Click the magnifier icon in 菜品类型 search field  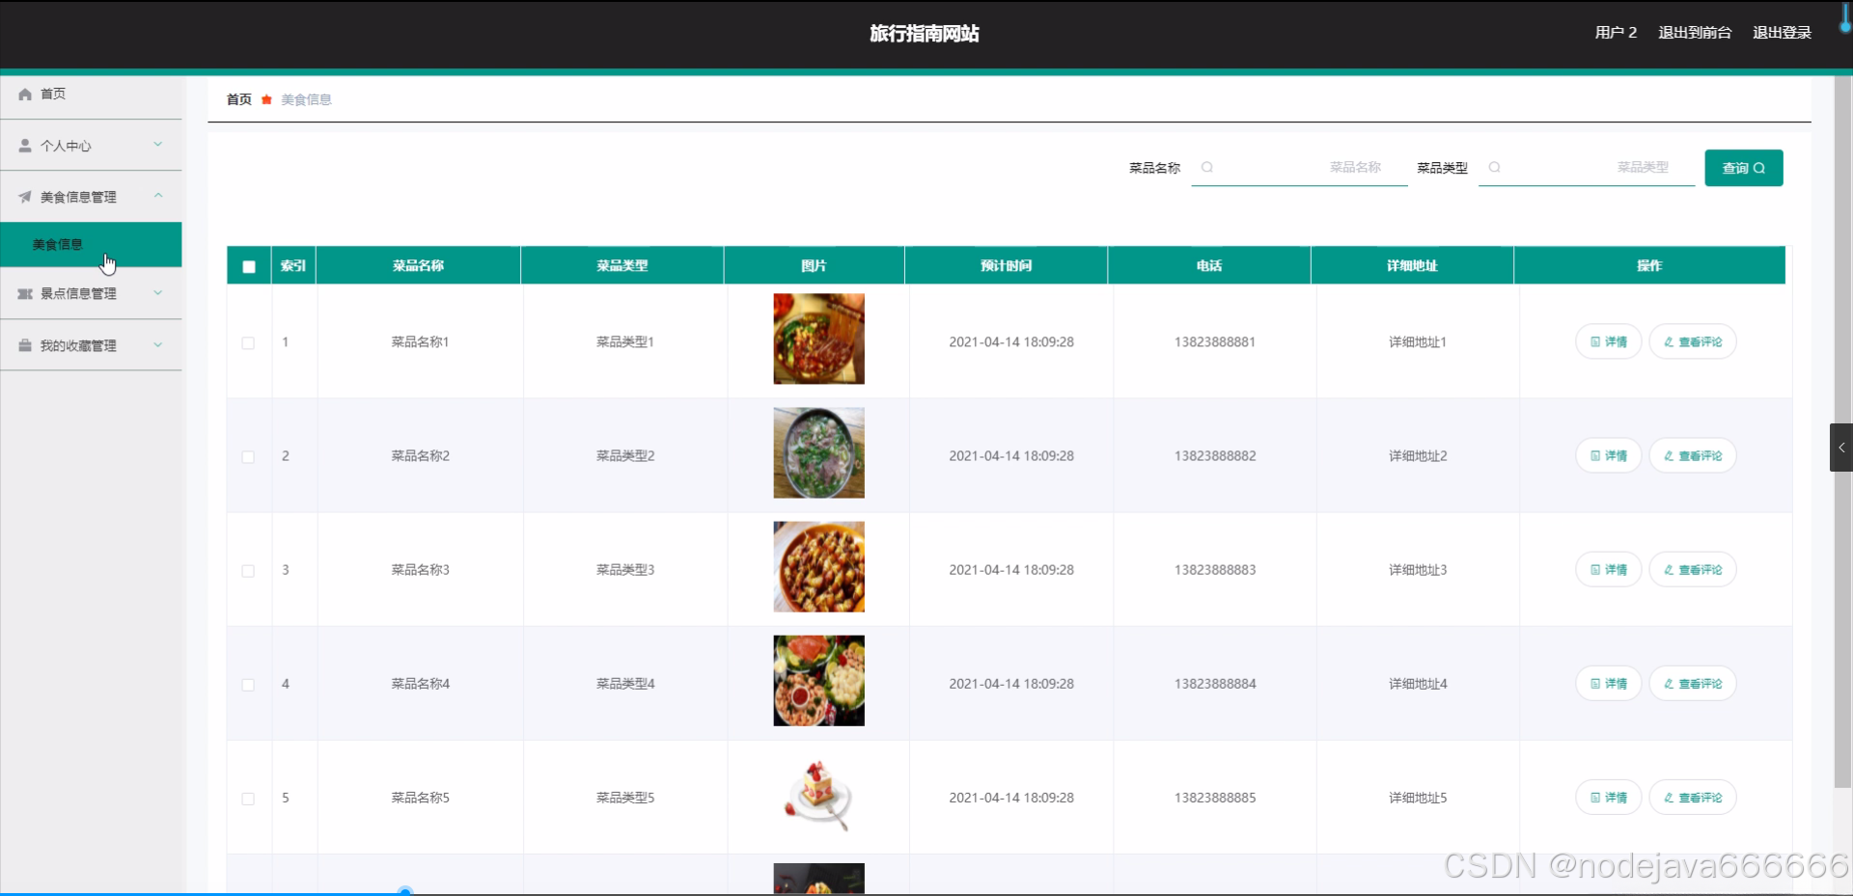[x=1494, y=168]
